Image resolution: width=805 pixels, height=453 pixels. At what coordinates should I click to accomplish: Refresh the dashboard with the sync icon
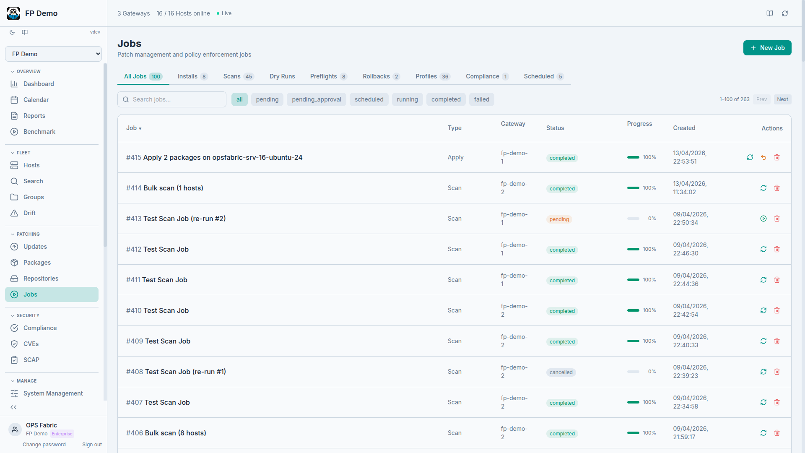pyautogui.click(x=785, y=13)
